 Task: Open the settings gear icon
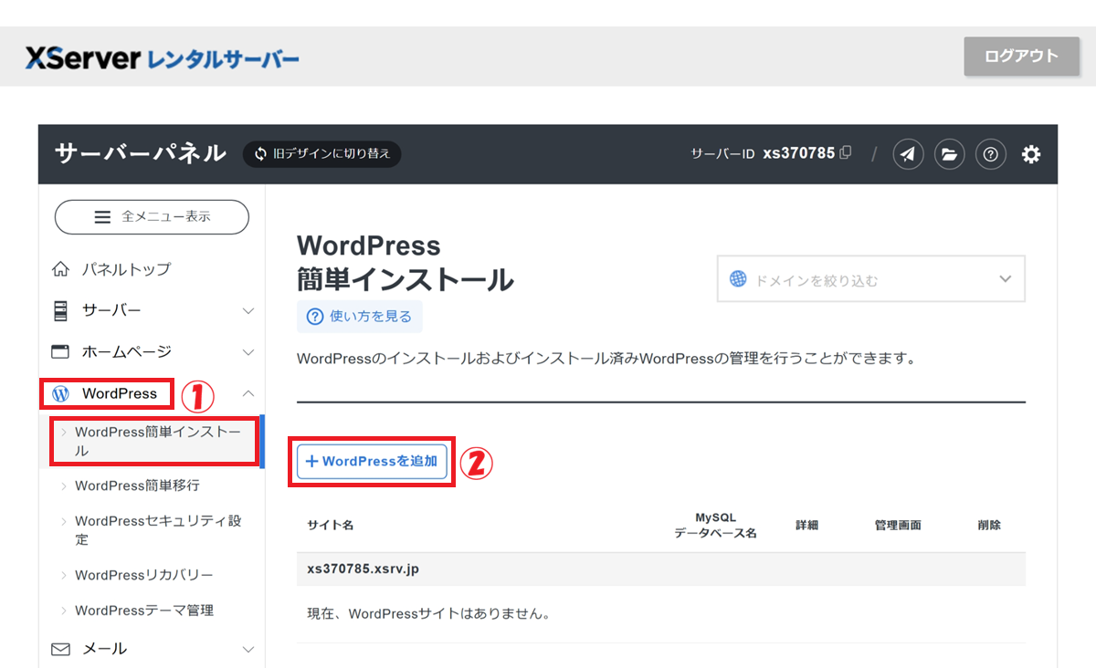[1031, 154]
